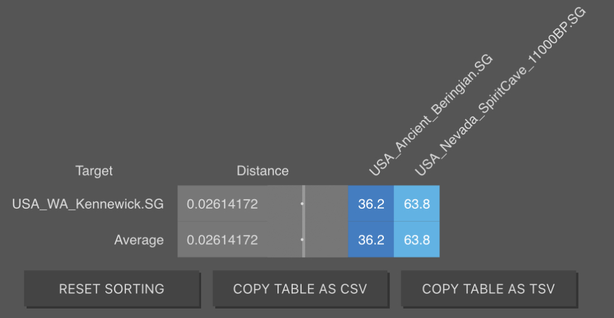The width and height of the screenshot is (614, 318).
Task: Click gray bar area right of Average marker
Action: (x=327, y=239)
